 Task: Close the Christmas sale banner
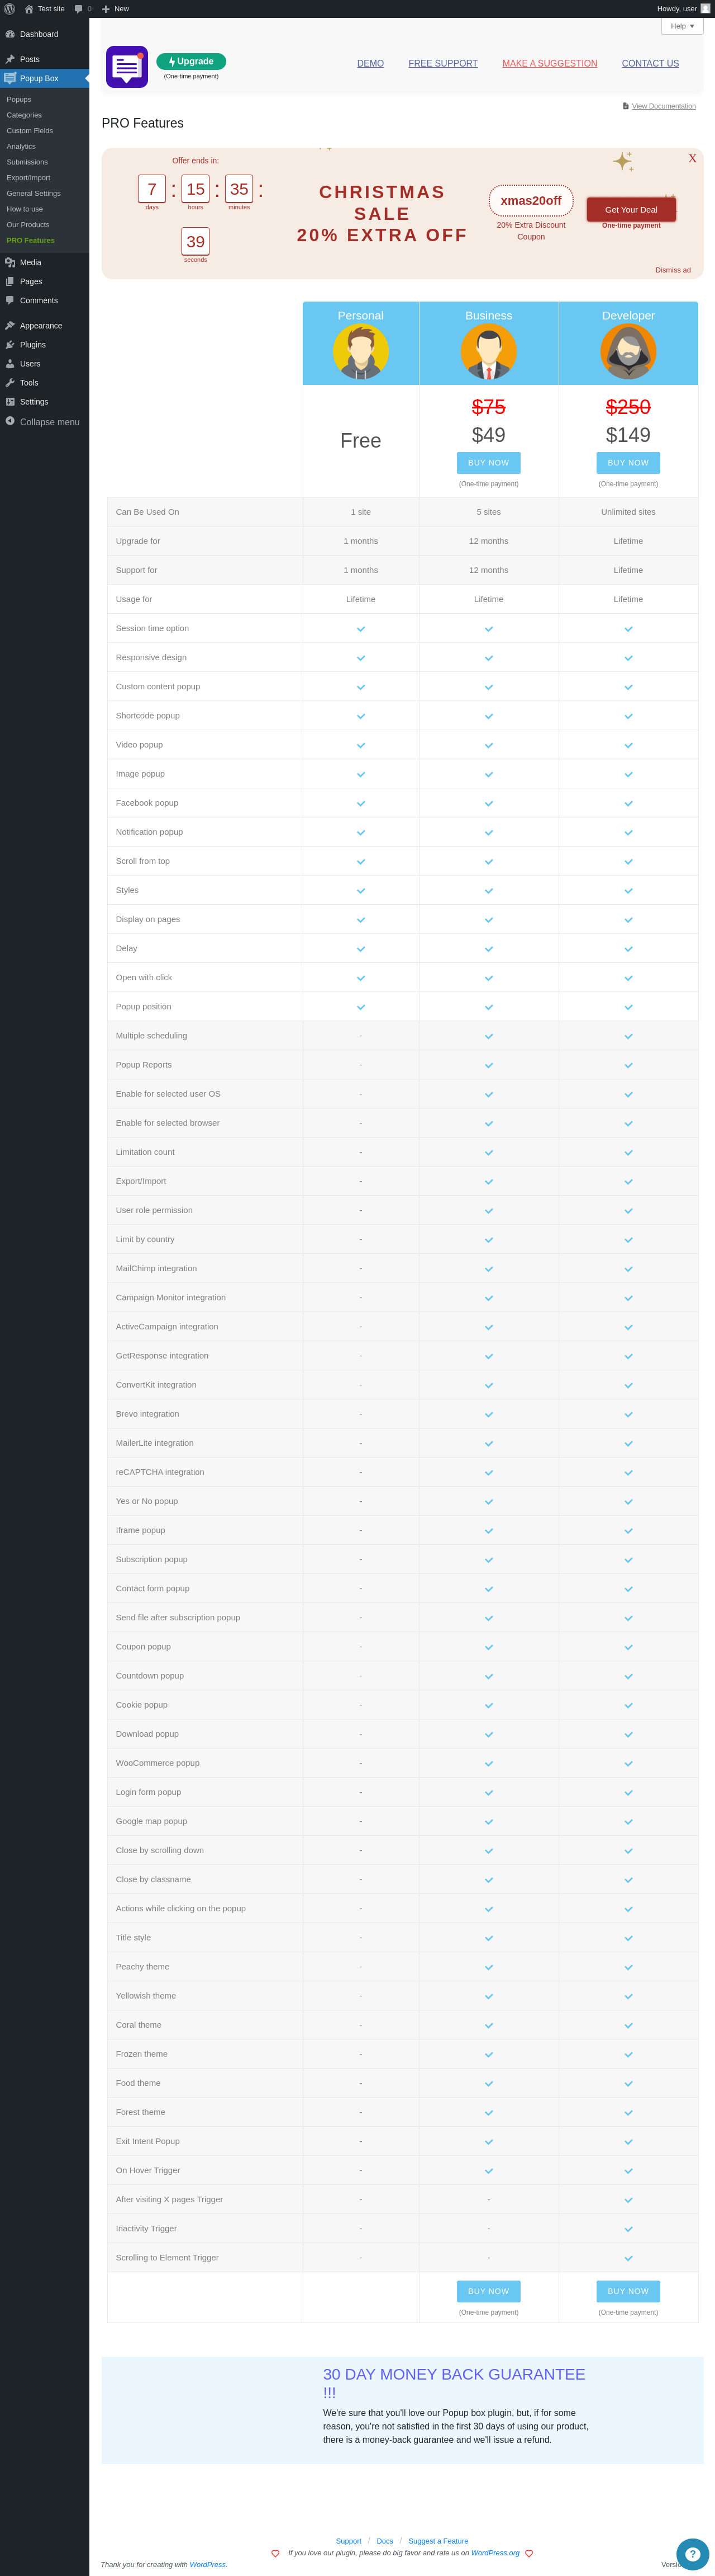[x=692, y=159]
